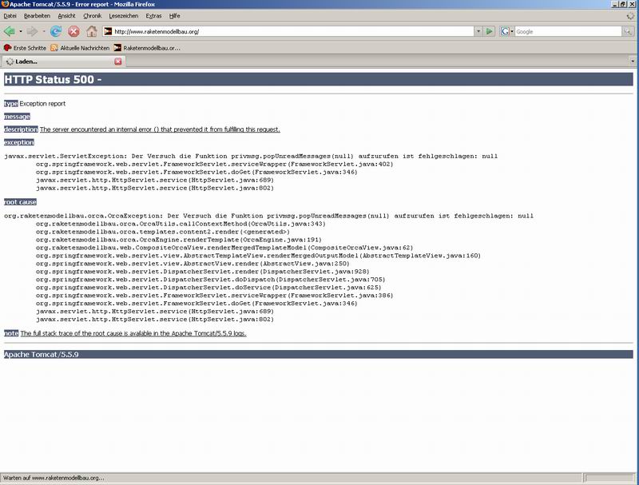Viewport: 639px width, 485px height.
Task: Click the javax.servlet.ServletException line
Action: (x=251, y=156)
